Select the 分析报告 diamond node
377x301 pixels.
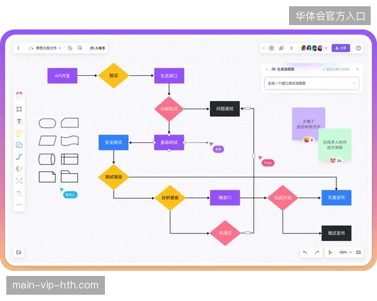[x=170, y=198]
